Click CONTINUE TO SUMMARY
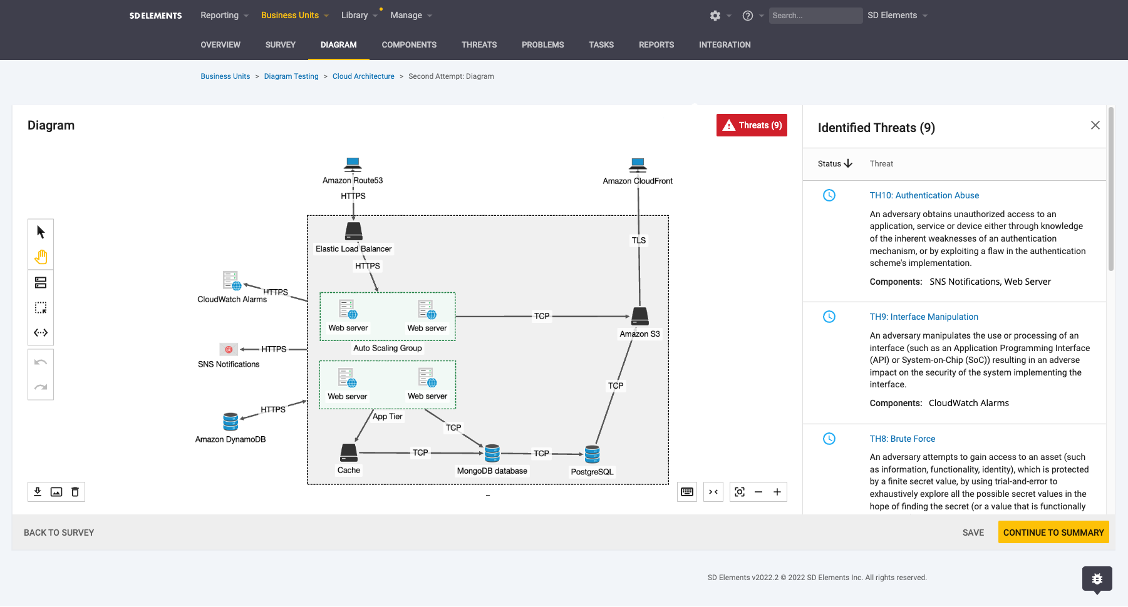The height and width of the screenshot is (607, 1128). coord(1053,532)
